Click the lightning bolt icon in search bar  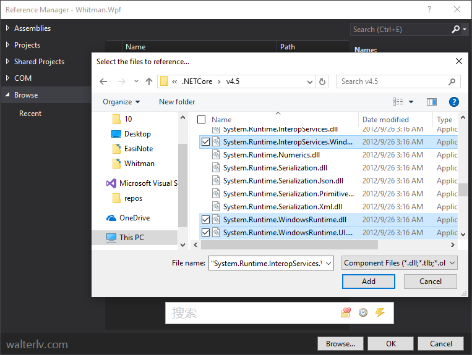pyautogui.click(x=380, y=312)
